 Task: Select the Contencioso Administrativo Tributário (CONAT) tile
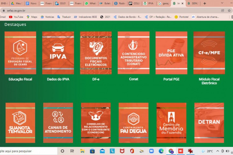(x=133, y=53)
